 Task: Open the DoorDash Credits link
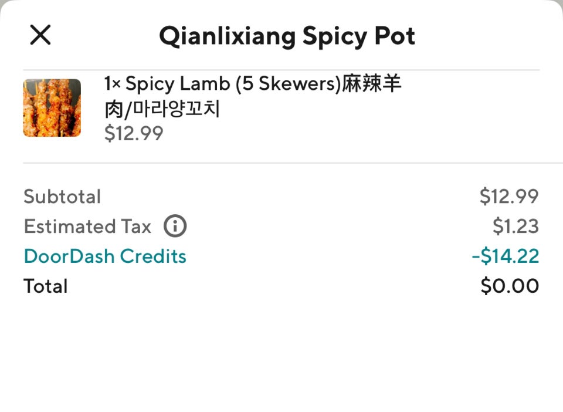point(105,256)
